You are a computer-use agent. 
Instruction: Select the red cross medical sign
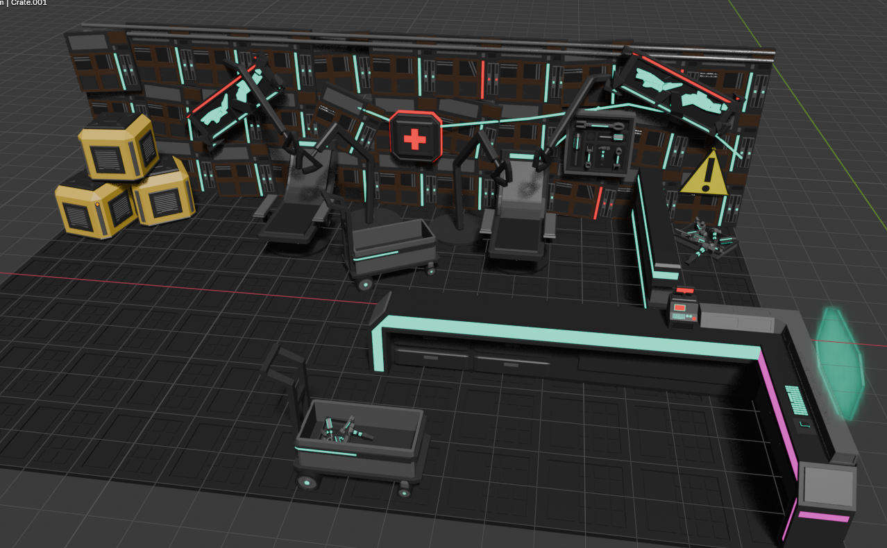pyautogui.click(x=415, y=138)
